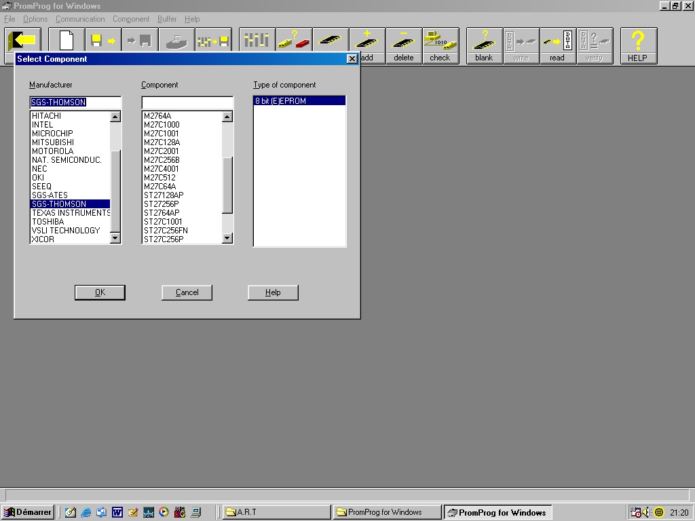Open the Component menu
Screen dimensions: 695x521
coord(131,19)
